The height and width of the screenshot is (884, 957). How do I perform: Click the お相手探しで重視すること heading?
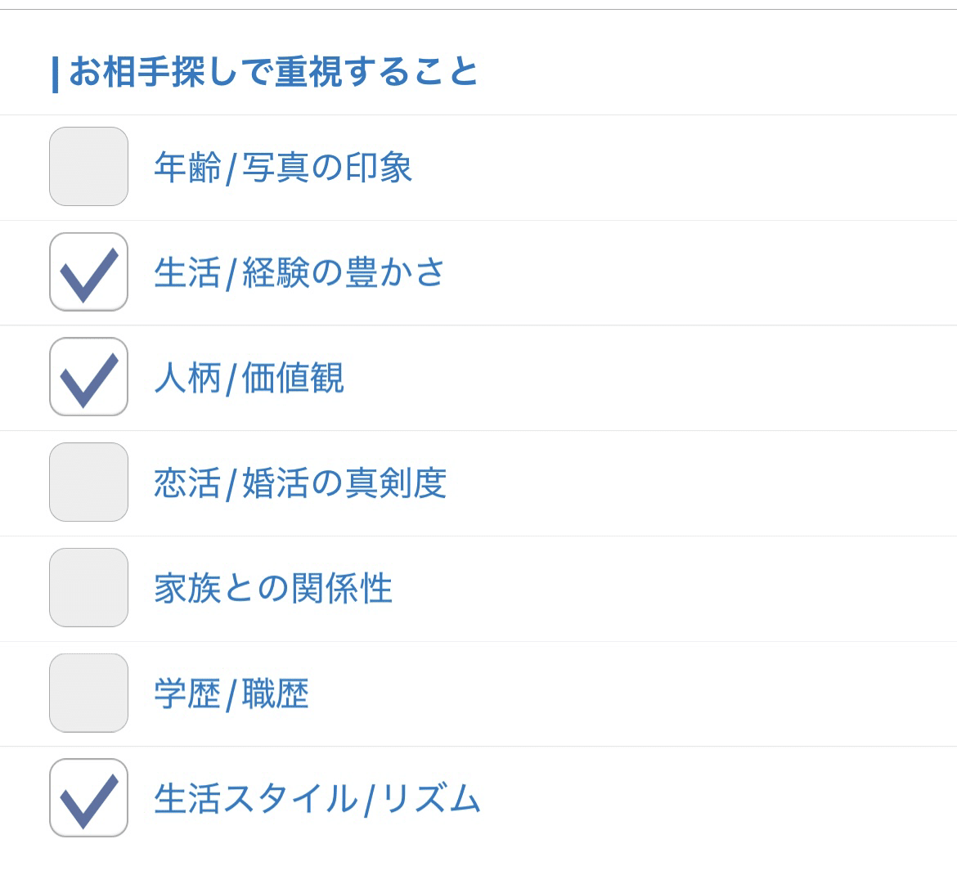[273, 72]
